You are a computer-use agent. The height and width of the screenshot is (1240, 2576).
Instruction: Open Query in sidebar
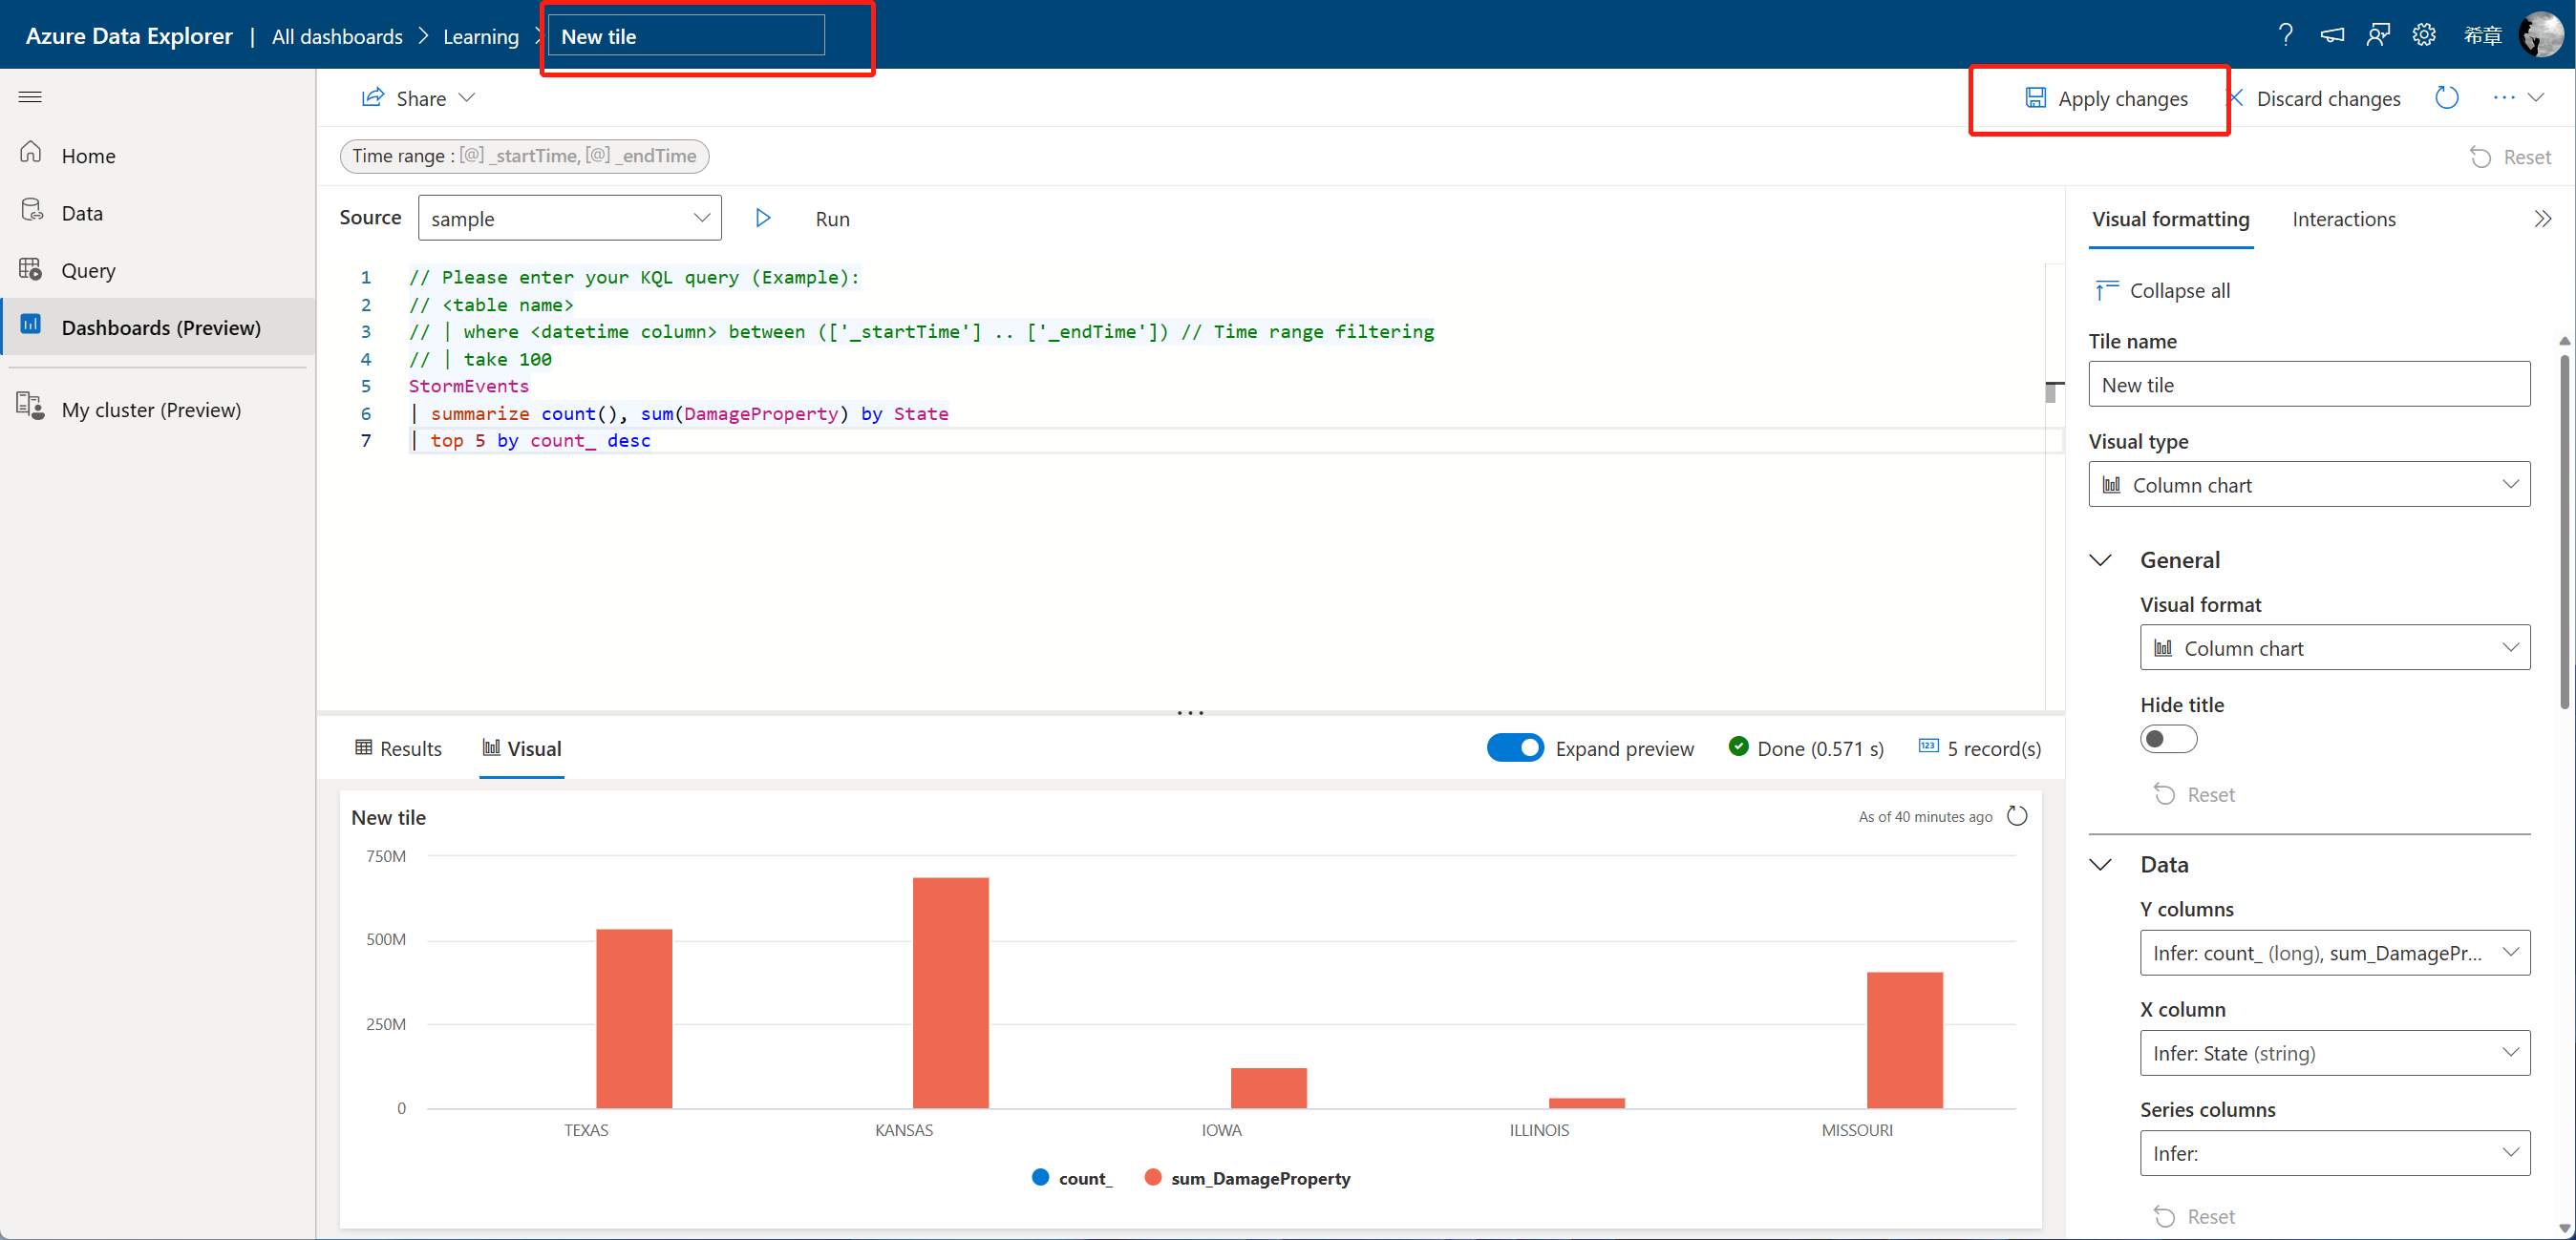158,270
